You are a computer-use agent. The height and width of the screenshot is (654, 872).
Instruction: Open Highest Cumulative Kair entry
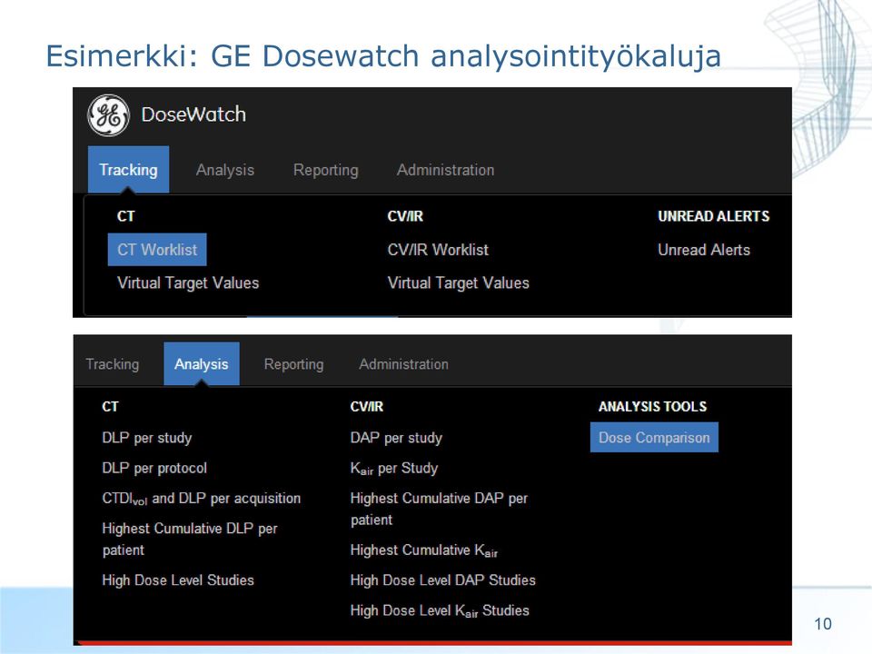424,550
